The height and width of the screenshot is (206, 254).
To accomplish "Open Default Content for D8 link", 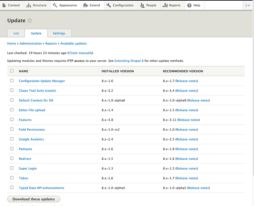I will [x=36, y=100].
